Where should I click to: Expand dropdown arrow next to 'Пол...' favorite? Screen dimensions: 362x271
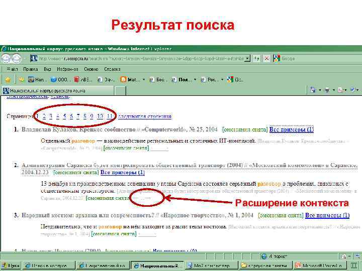click(195, 79)
